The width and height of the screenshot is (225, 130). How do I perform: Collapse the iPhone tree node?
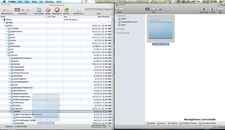(2, 19)
